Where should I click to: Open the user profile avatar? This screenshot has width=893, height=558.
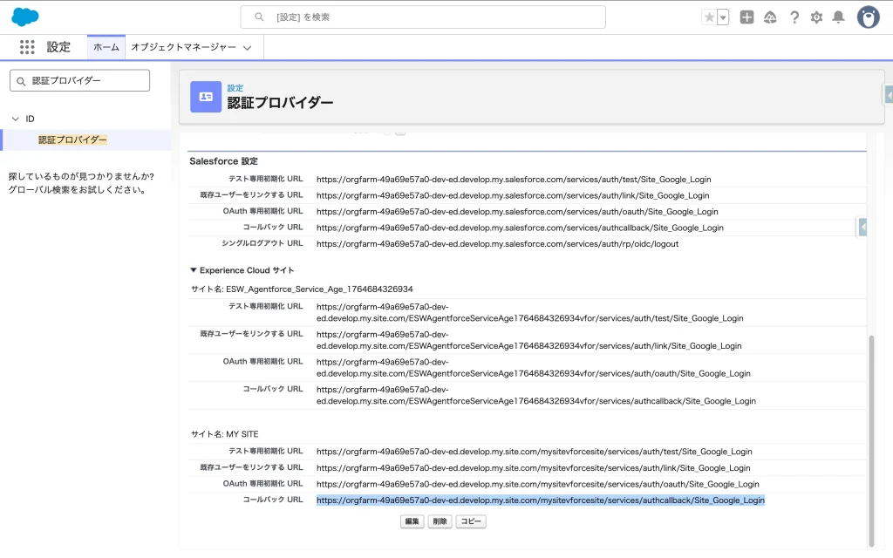pos(868,17)
